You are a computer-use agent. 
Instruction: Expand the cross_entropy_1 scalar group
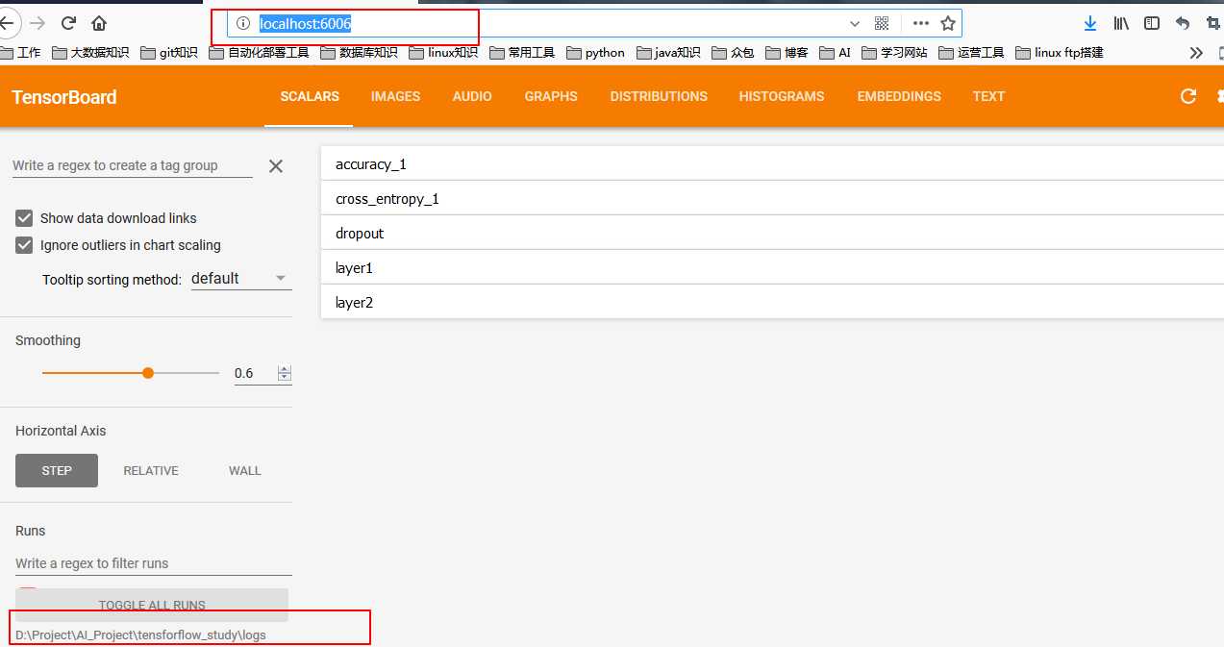coord(772,199)
